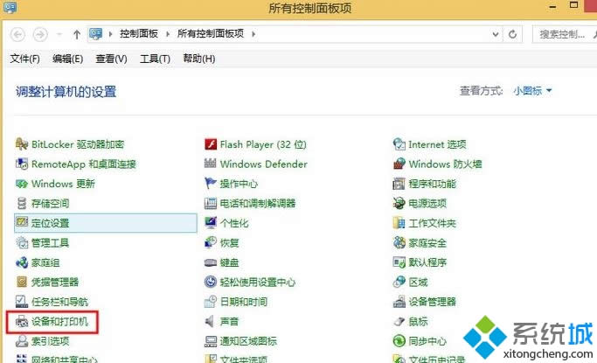The height and width of the screenshot is (363, 597).
Task: Click the 控制面板 breadcrumb link
Action: coord(139,34)
